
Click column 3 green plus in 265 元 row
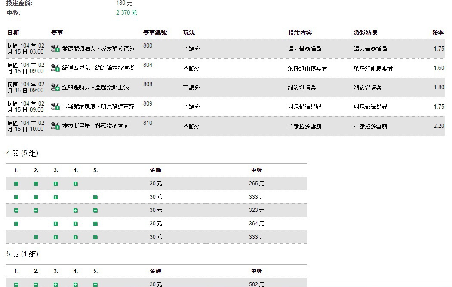click(x=56, y=184)
